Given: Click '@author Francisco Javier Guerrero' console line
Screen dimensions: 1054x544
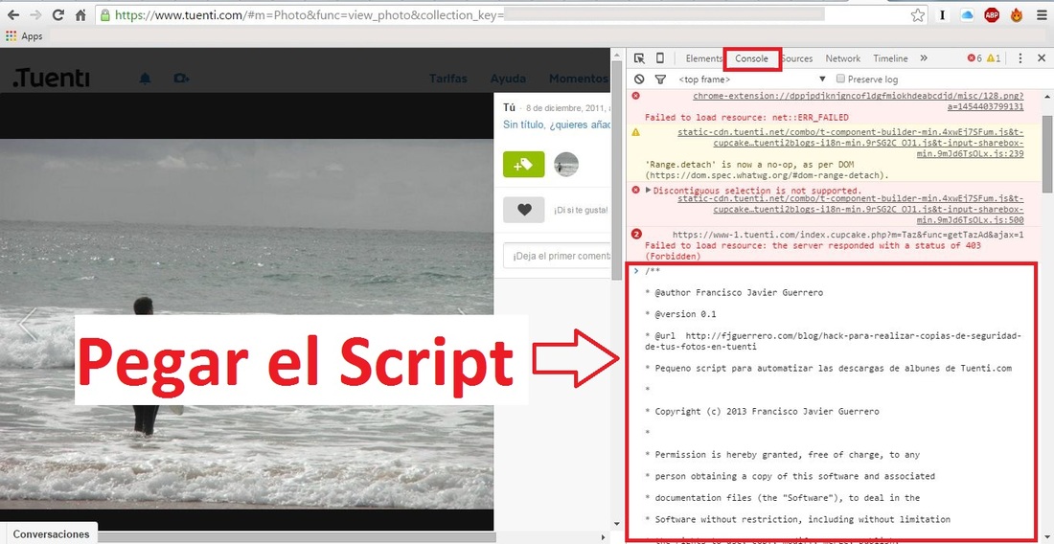Looking at the screenshot, I should [733, 293].
